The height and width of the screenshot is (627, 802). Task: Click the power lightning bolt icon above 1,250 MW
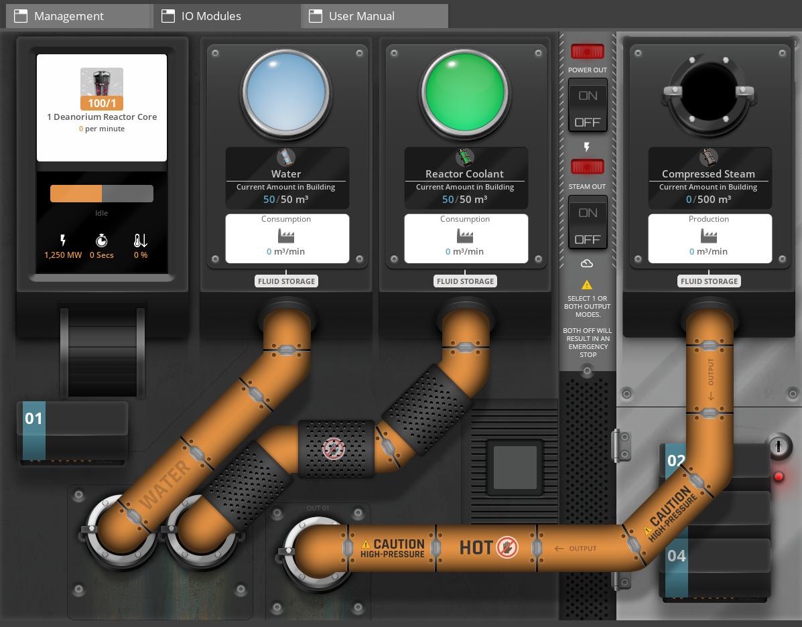pyautogui.click(x=63, y=240)
